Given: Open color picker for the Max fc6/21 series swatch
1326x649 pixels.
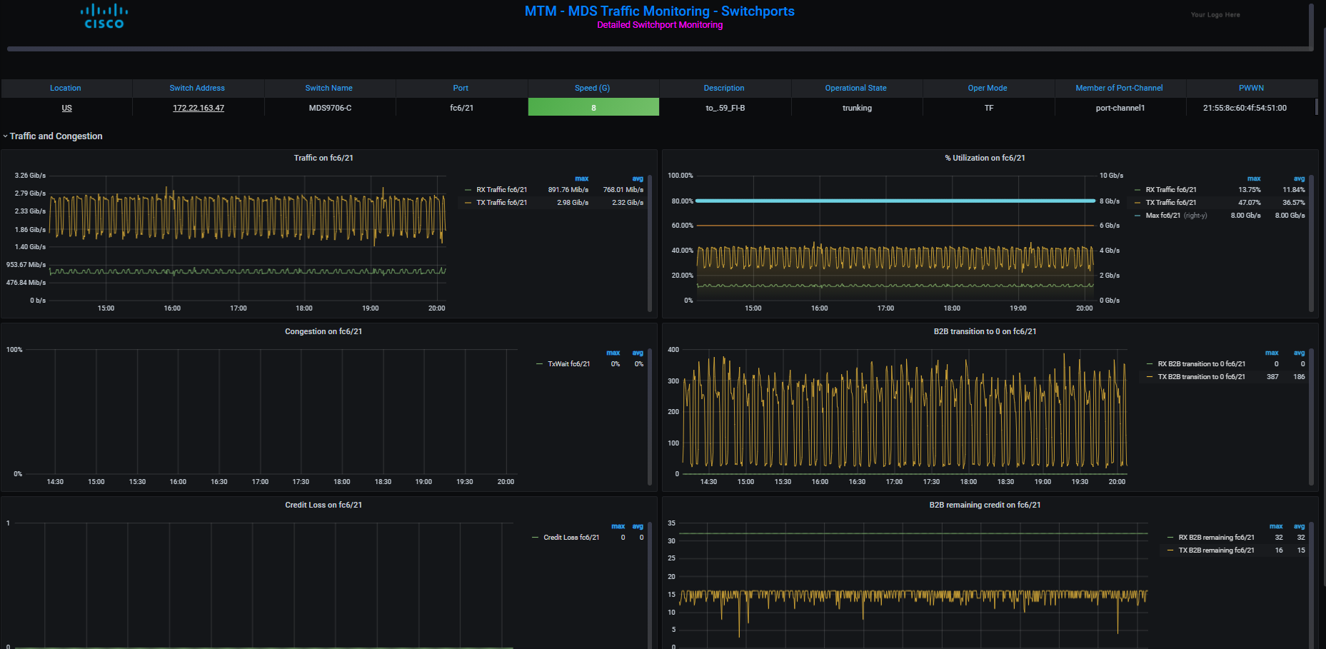Looking at the screenshot, I should tap(1137, 216).
